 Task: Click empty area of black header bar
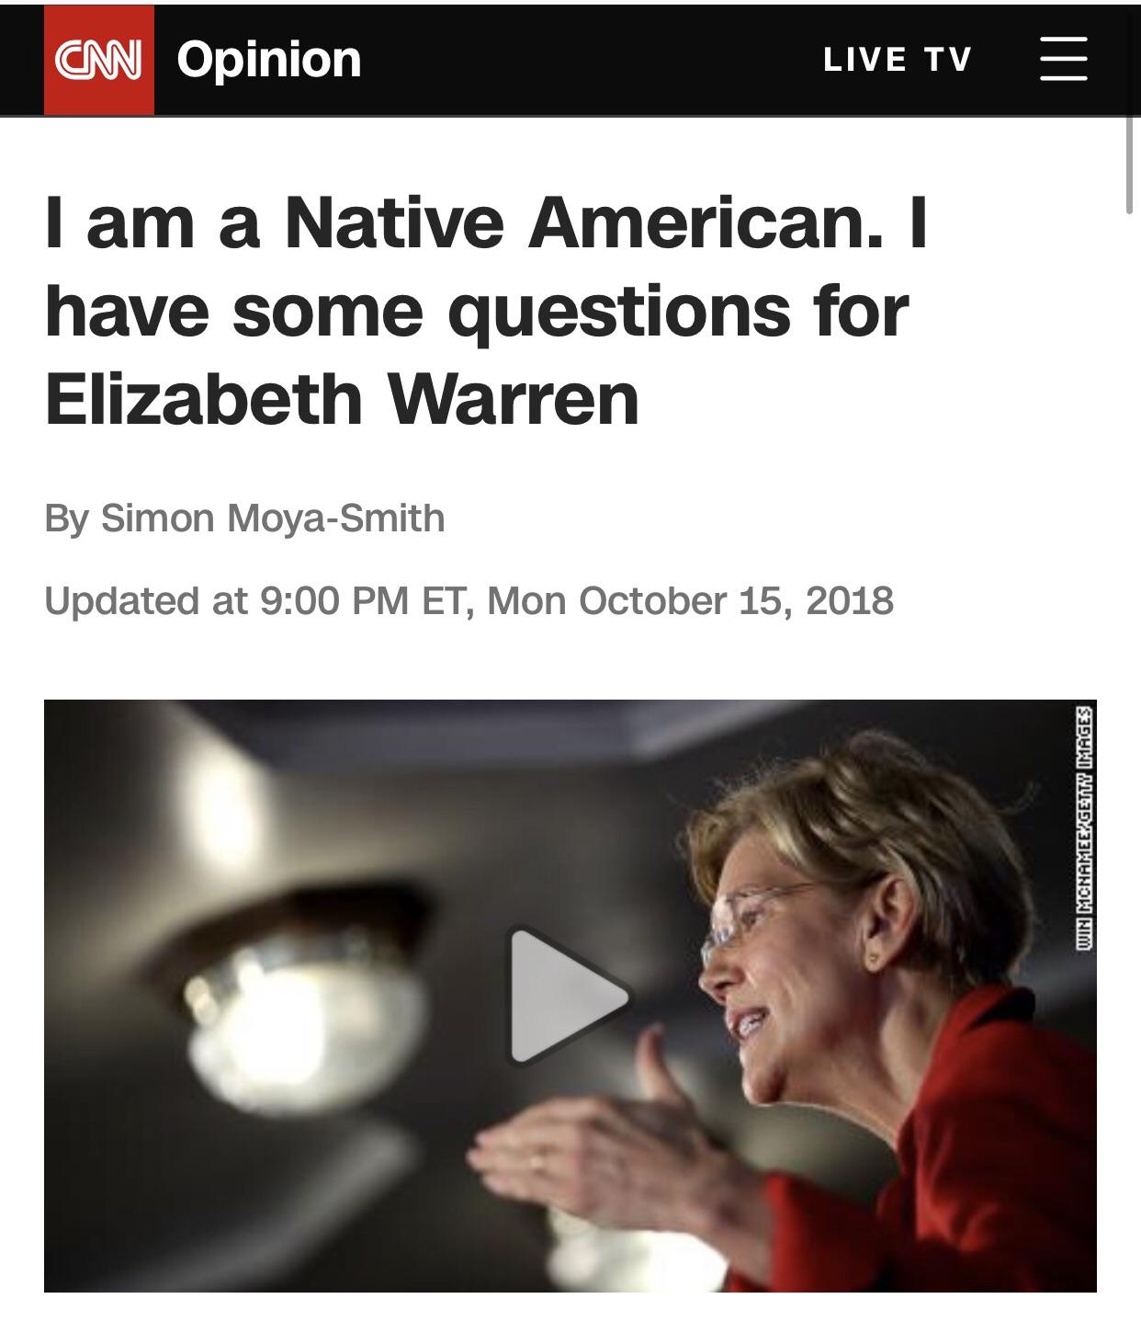pyautogui.click(x=588, y=60)
